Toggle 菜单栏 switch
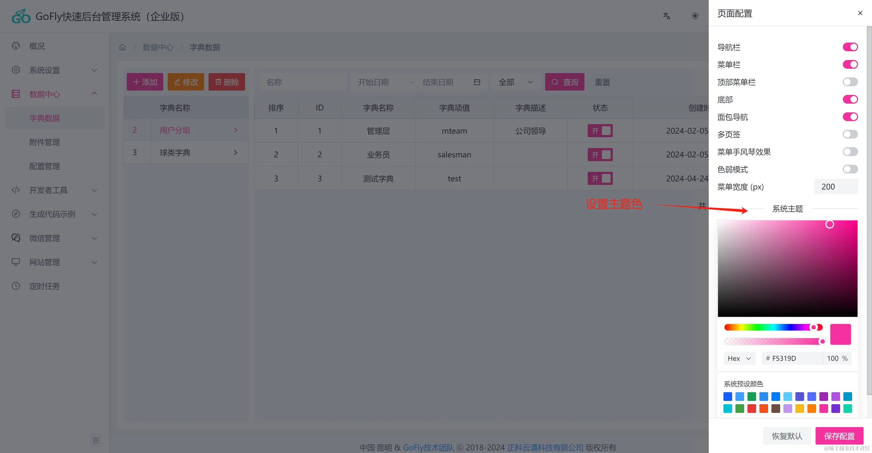Viewport: 872px width, 453px height. pos(850,64)
